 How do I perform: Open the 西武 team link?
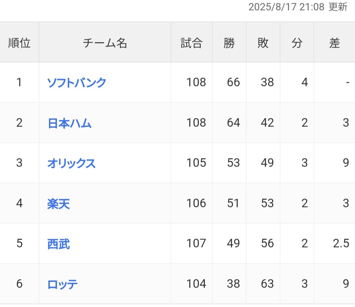pyautogui.click(x=59, y=244)
